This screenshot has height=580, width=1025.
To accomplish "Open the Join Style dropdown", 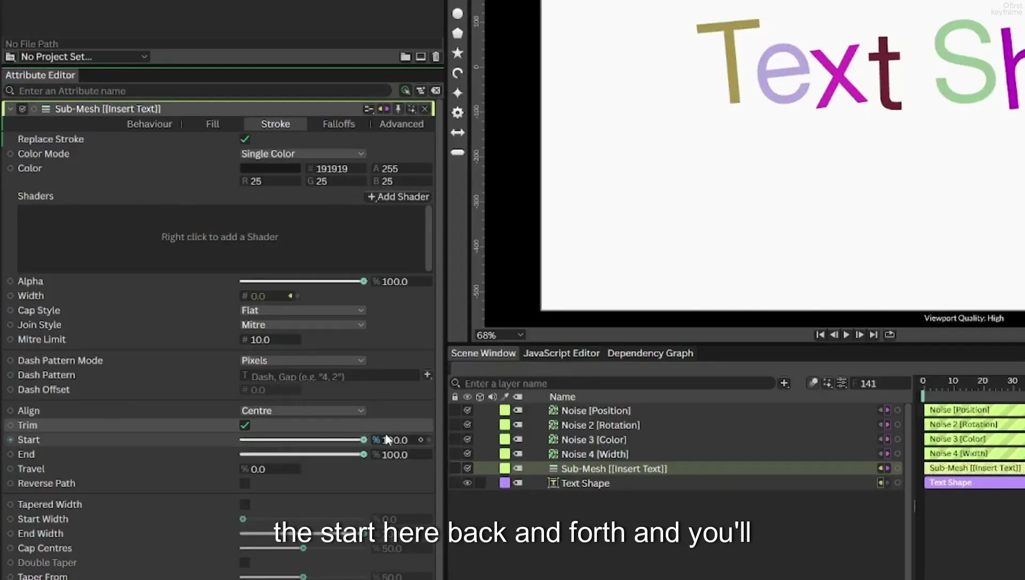I will (x=303, y=325).
